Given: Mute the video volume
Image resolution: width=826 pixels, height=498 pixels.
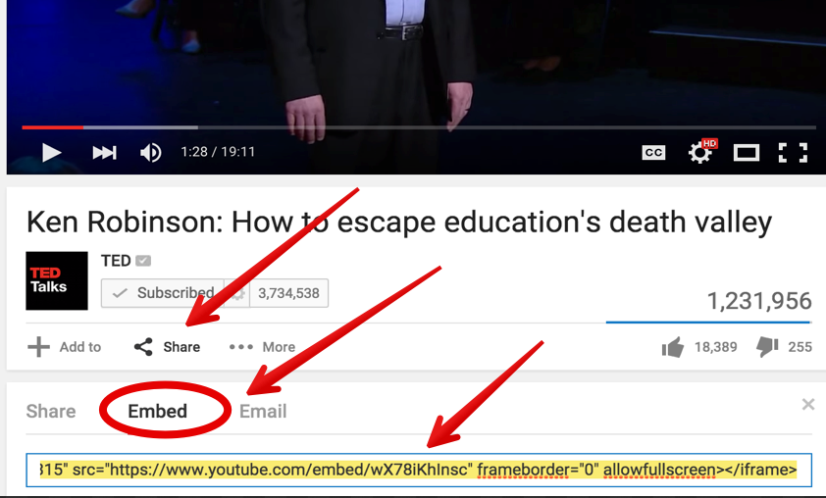Looking at the screenshot, I should 151,153.
